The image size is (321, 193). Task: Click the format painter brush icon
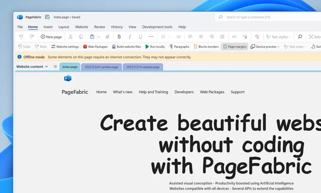point(107,37)
